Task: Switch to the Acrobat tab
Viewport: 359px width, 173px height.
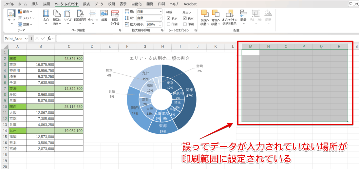Action: click(x=190, y=4)
